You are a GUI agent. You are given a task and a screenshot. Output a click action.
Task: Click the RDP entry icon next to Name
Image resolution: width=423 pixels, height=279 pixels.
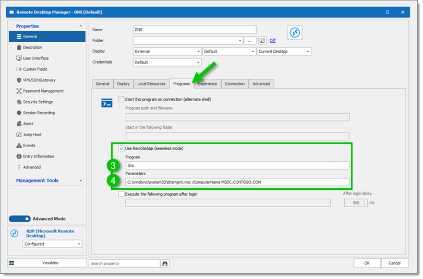pos(295,33)
